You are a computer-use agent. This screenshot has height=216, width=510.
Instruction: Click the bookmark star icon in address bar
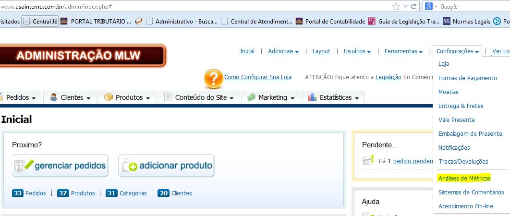396,6
